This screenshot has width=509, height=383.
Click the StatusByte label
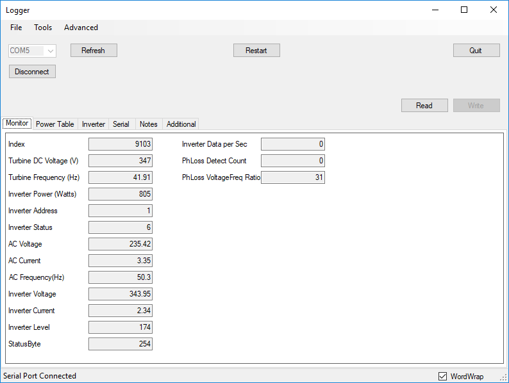pos(24,344)
